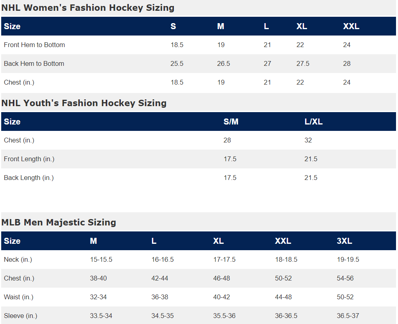The height and width of the screenshot is (324, 398).
Task: Select the 27.5 value under Women's XL
Action: tap(303, 63)
